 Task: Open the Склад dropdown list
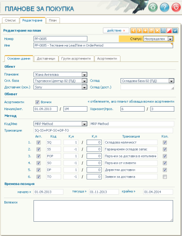(171, 81)
